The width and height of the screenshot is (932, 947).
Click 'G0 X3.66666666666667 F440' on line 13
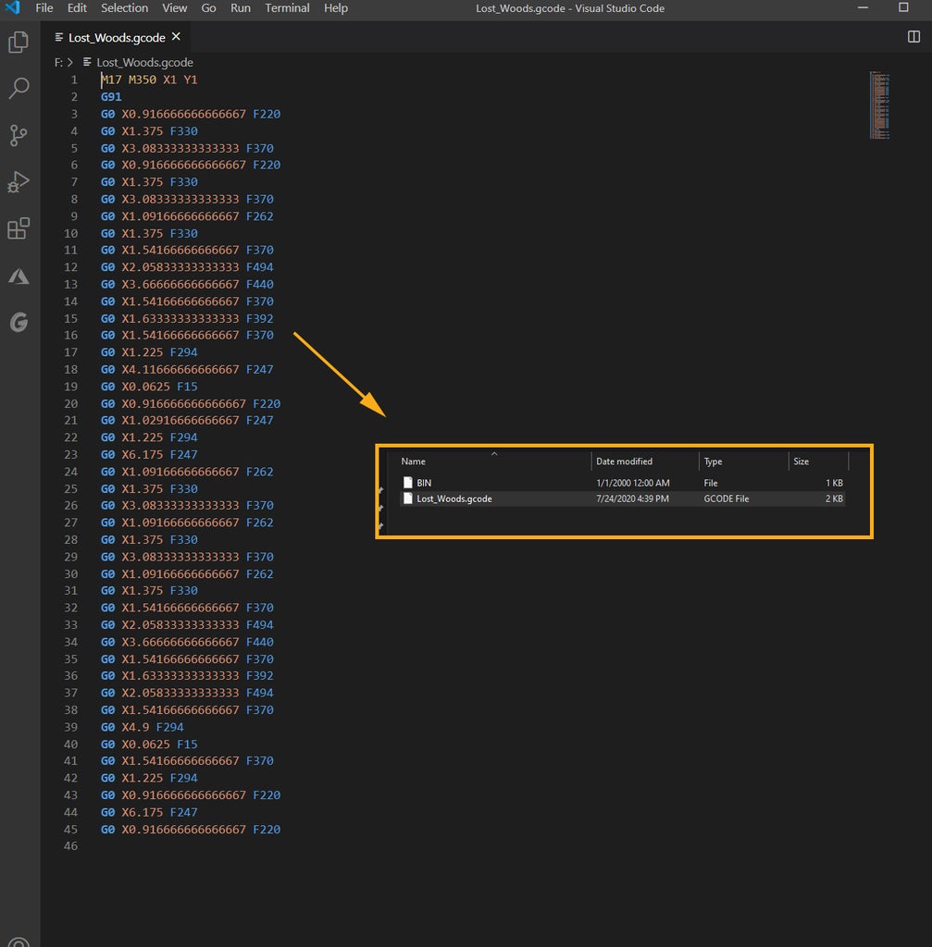coord(187,284)
